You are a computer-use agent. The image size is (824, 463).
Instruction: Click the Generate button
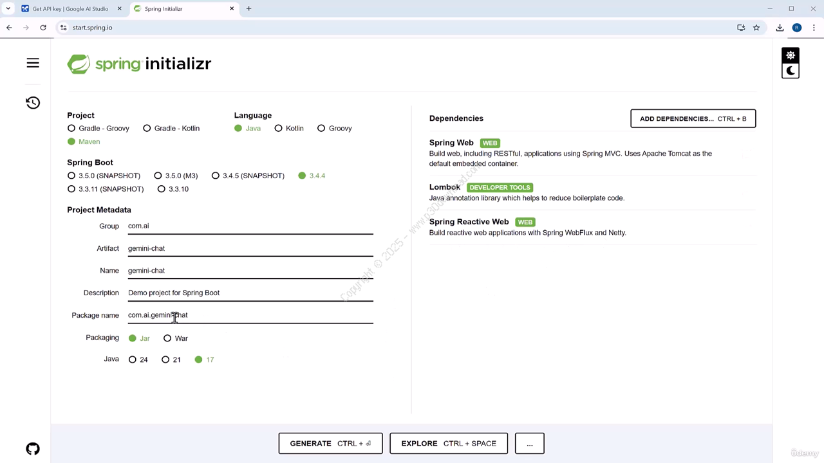pos(330,443)
